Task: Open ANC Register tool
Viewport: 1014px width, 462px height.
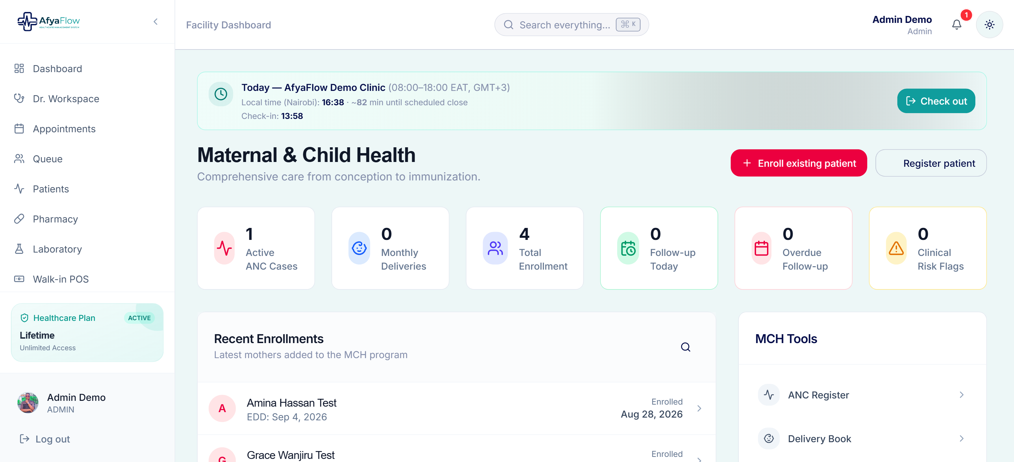Action: click(x=862, y=395)
